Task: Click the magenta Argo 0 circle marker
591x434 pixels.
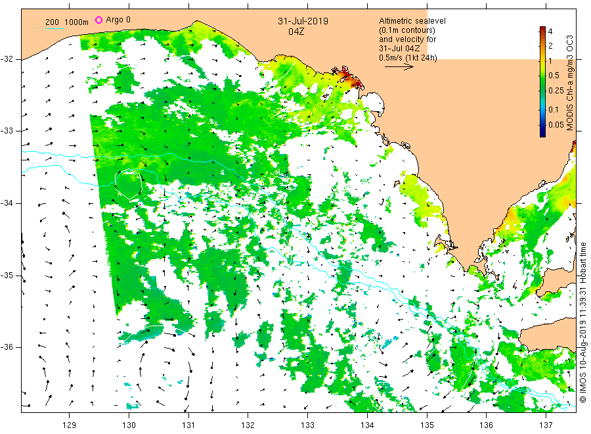Action: (x=98, y=20)
